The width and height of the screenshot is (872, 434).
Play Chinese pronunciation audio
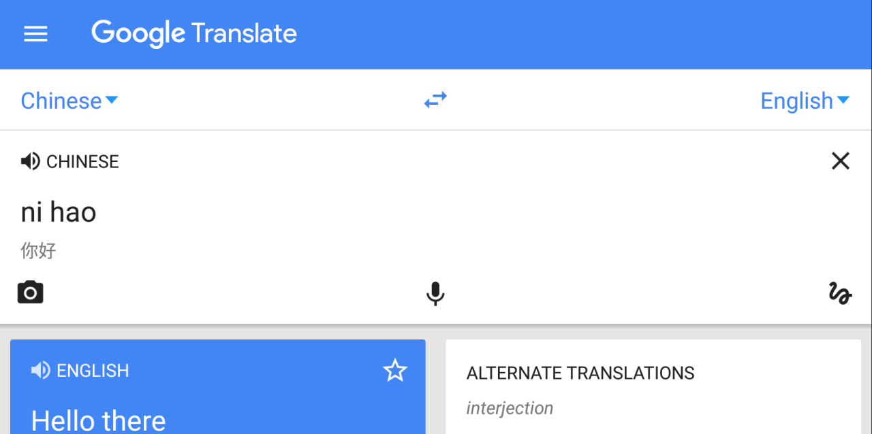30,161
